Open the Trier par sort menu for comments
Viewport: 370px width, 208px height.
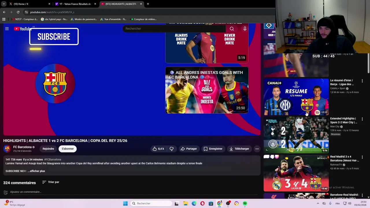(51, 182)
